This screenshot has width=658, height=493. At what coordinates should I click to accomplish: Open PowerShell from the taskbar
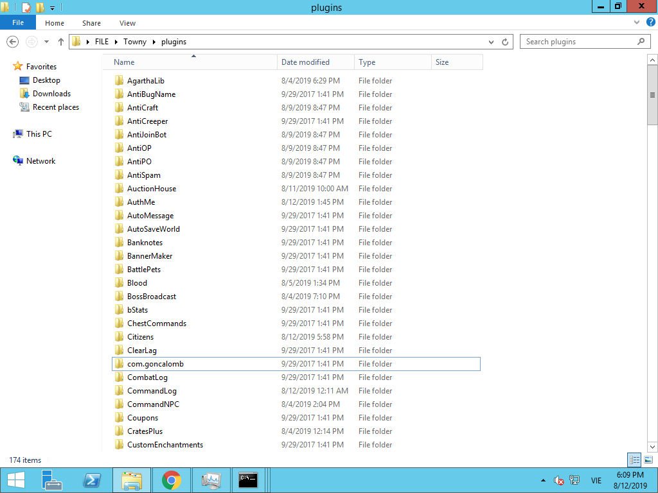coord(92,480)
